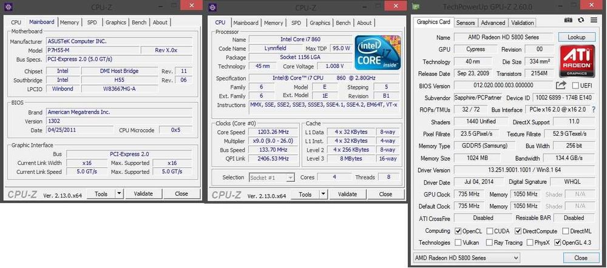Click the processor Name field Intel Core i7 860
Screen dimensions: 607x268
coord(300,39)
